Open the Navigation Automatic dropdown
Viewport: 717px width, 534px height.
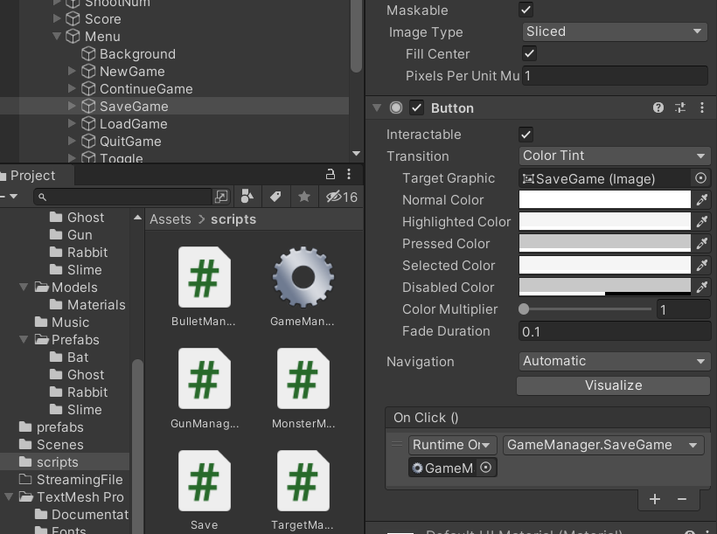click(615, 361)
